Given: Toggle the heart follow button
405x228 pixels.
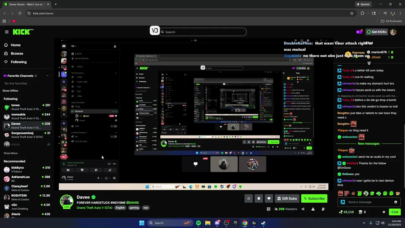Looking at the screenshot, I should [x=269, y=199].
